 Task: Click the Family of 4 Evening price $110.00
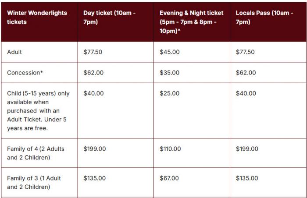[x=170, y=149]
